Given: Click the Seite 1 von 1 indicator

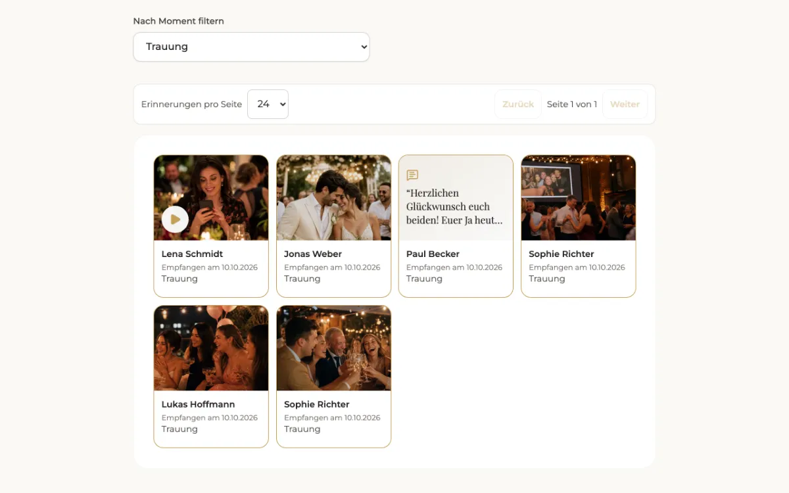Looking at the screenshot, I should point(572,104).
